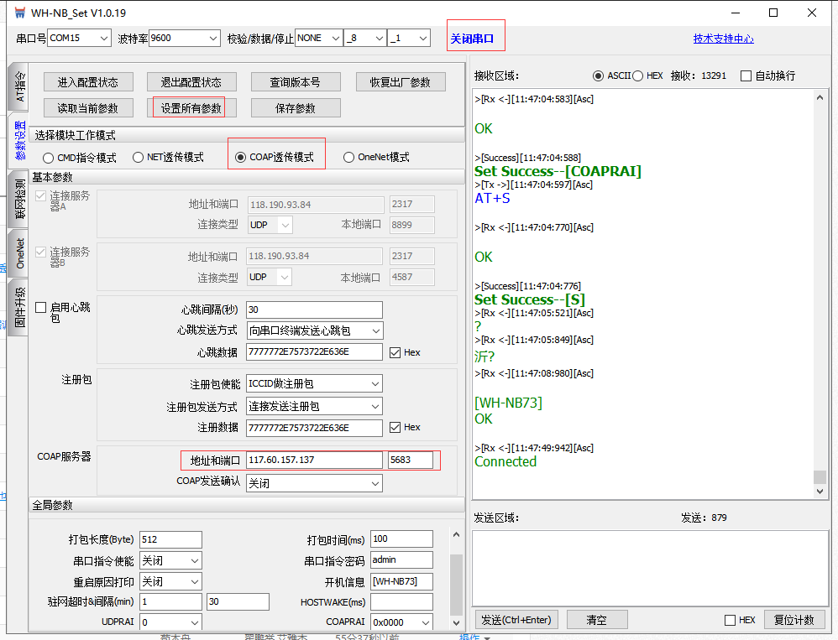The height and width of the screenshot is (640, 838).
Task: Click the 清空 button
Action: point(597,620)
